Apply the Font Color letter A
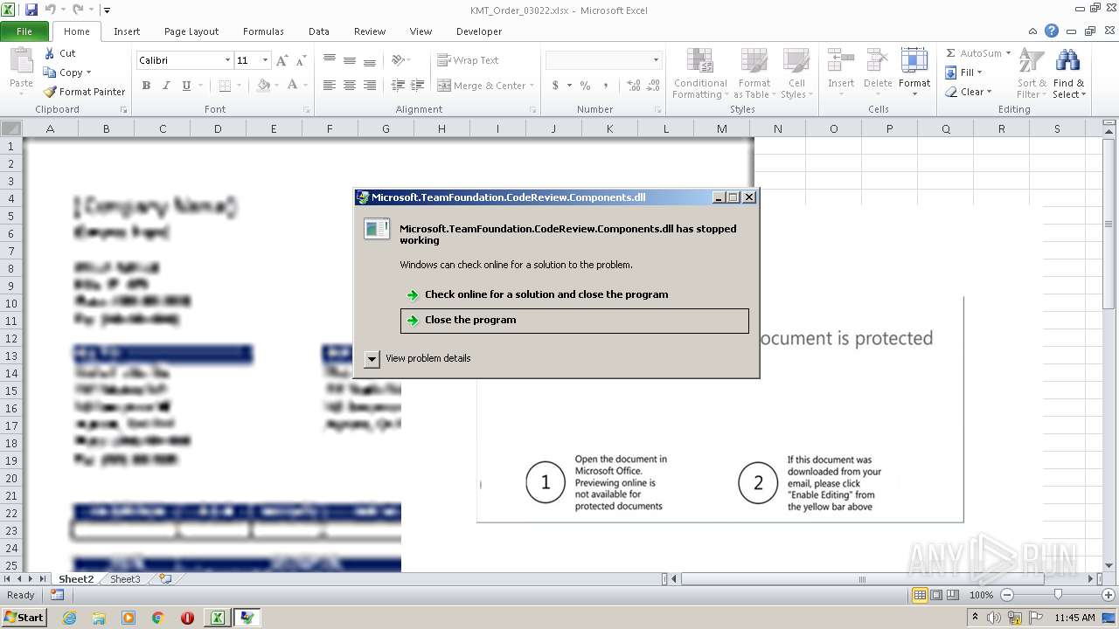 point(292,86)
